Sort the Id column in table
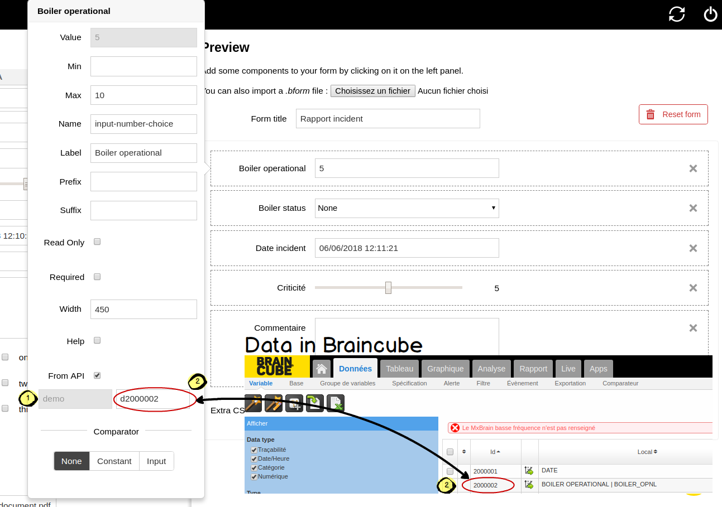Viewport: 722px width, 507px height. pos(495,452)
